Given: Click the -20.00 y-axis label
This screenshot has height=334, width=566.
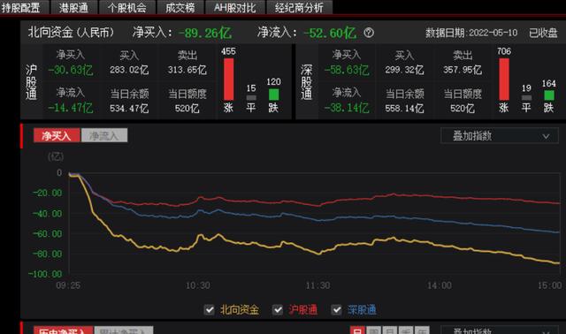Looking at the screenshot, I should pyautogui.click(x=47, y=193).
